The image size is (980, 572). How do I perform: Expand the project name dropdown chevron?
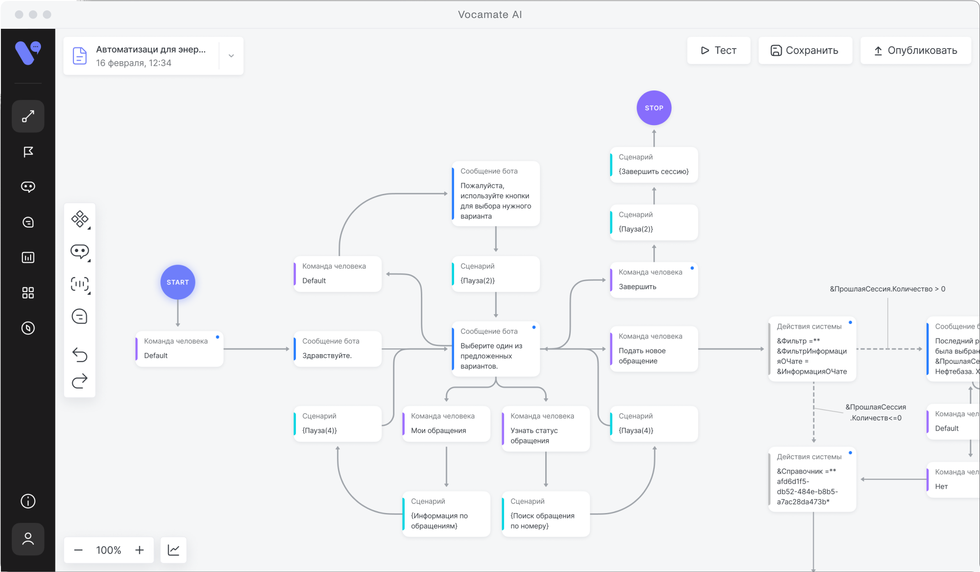tap(231, 56)
